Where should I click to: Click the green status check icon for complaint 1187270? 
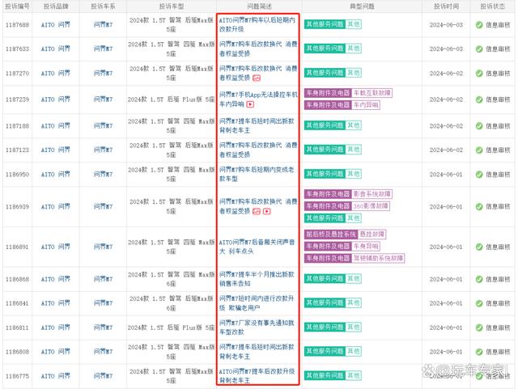(x=479, y=74)
